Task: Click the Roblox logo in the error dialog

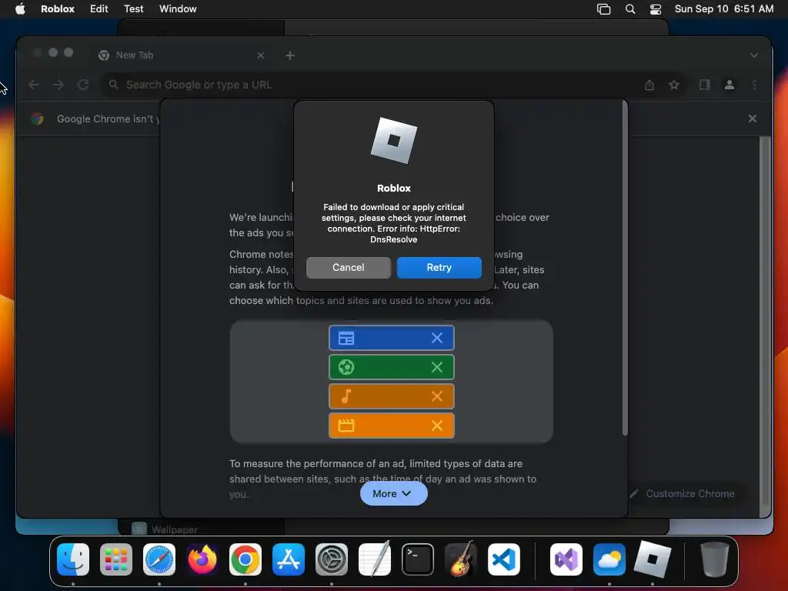Action: [393, 141]
